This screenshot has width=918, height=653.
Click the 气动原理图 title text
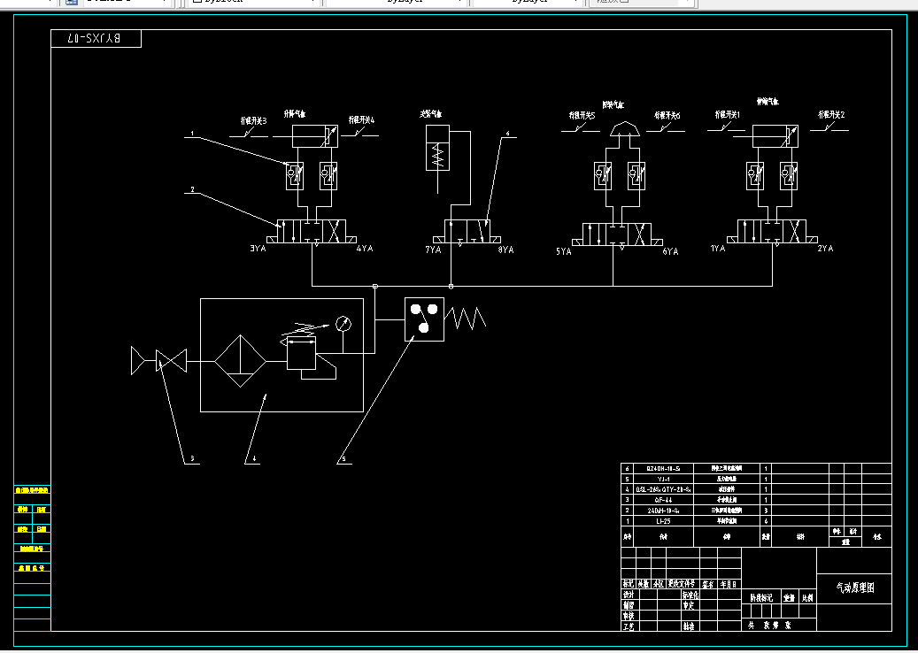click(x=855, y=588)
